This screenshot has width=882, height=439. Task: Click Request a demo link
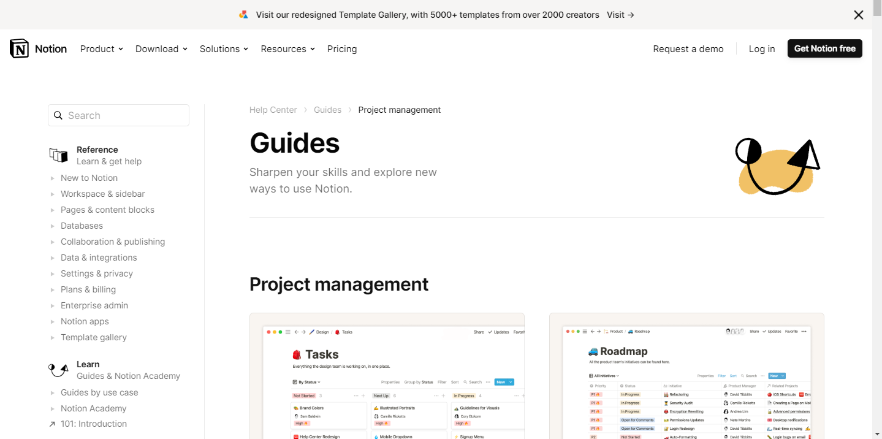coord(688,49)
